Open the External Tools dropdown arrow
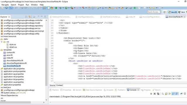This screenshot has width=187, height=105. pos(75,8)
